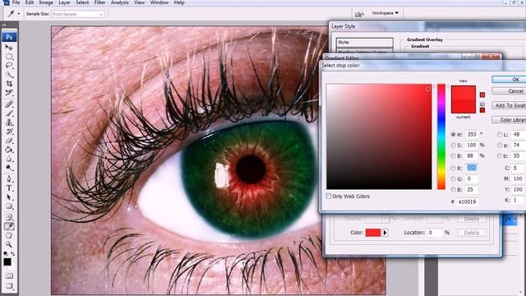Click Cancel in the color picker

click(x=509, y=91)
